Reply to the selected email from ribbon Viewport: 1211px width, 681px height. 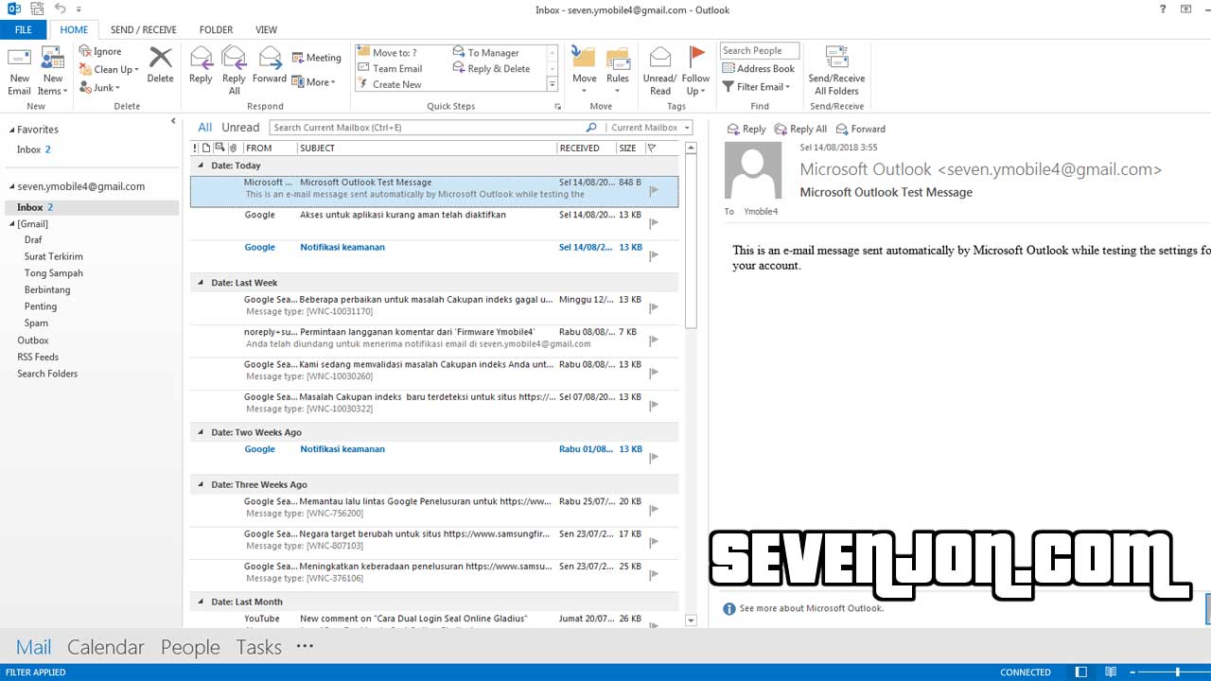[x=201, y=66]
